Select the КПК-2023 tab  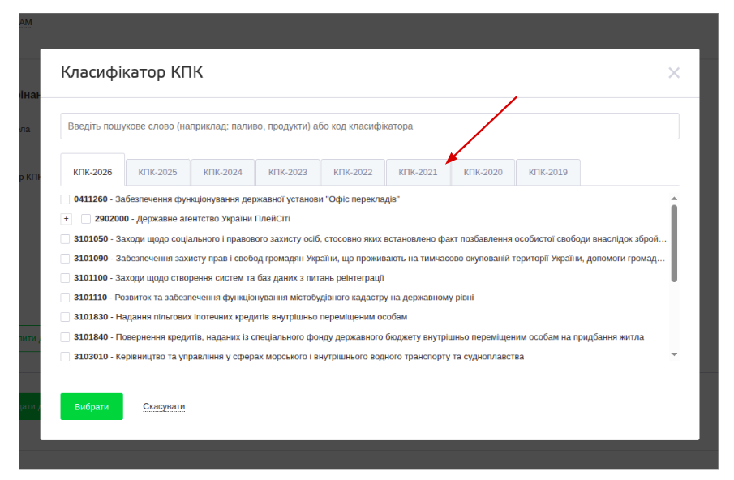tap(287, 172)
